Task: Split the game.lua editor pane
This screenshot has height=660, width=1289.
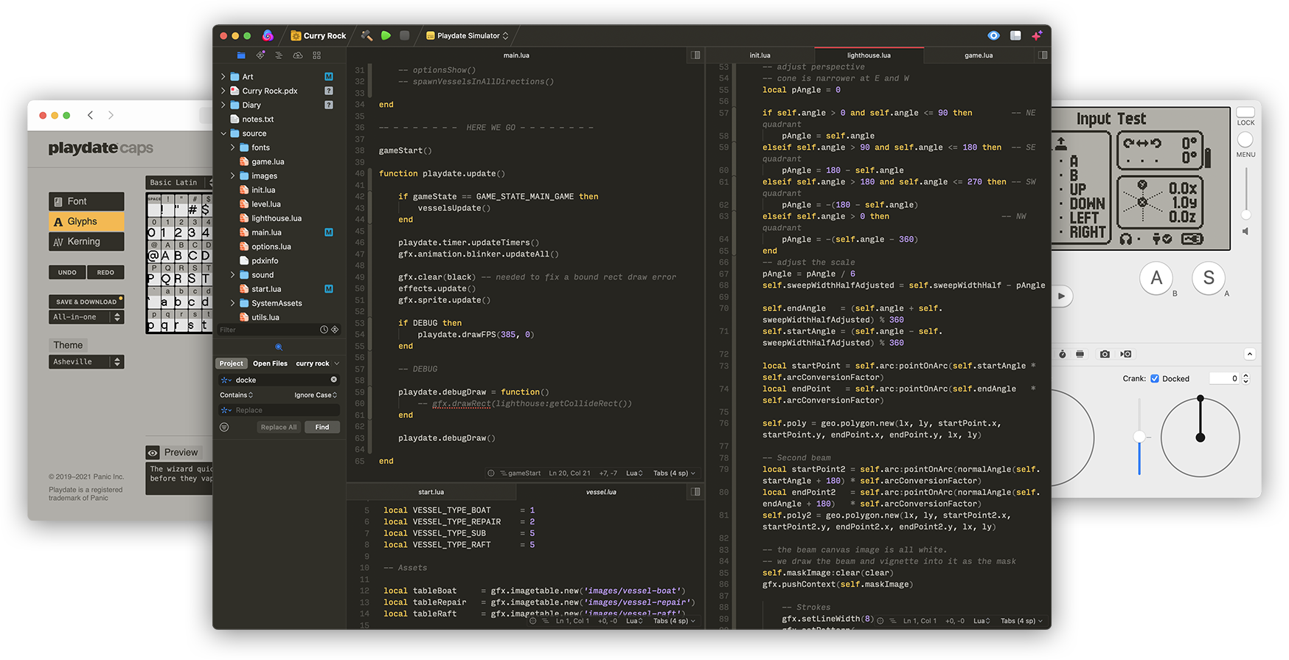Action: (x=1043, y=55)
